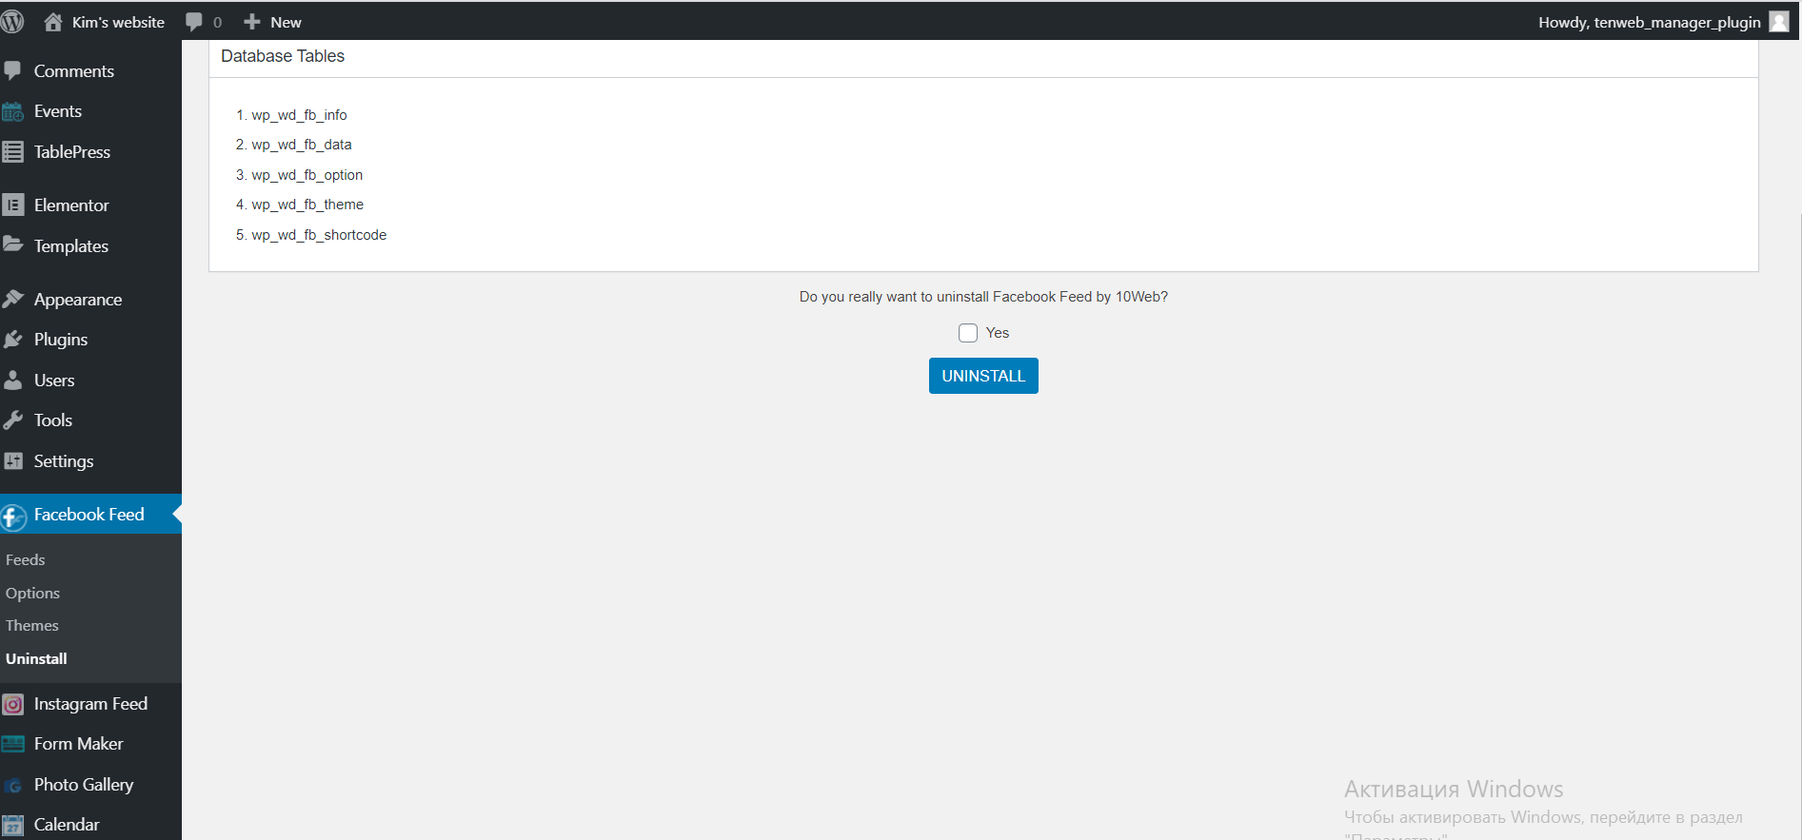Click the wp_wd_fb_option table name
Viewport: 1802px width, 840px height.
(307, 175)
